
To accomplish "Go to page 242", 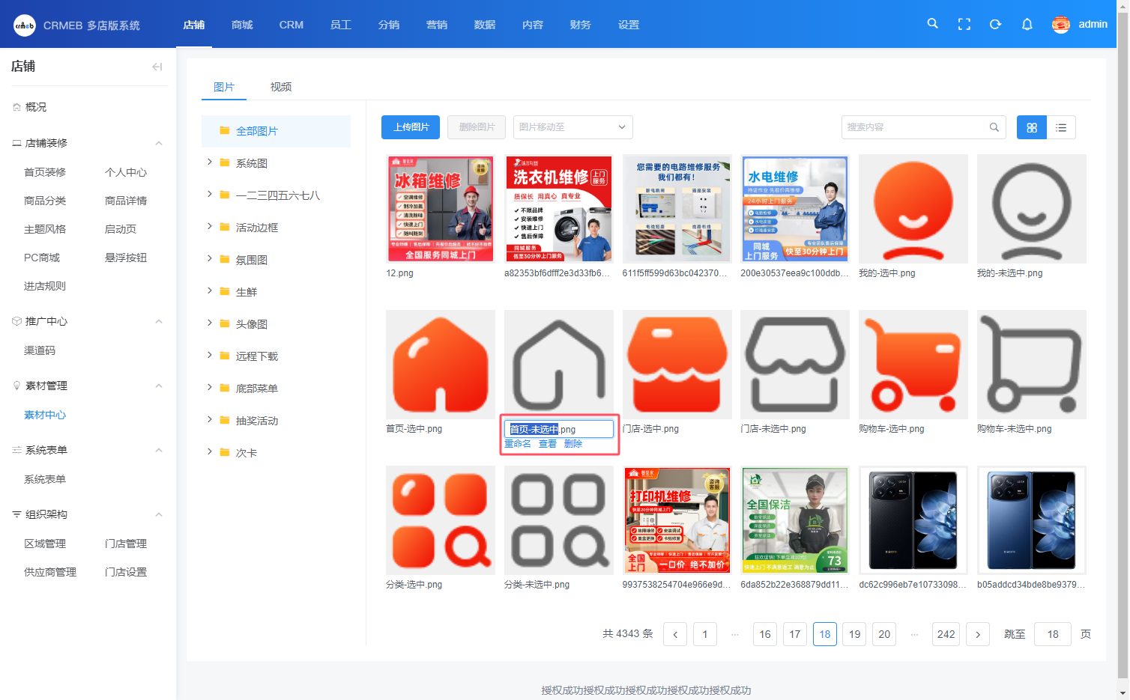I will click(x=946, y=634).
